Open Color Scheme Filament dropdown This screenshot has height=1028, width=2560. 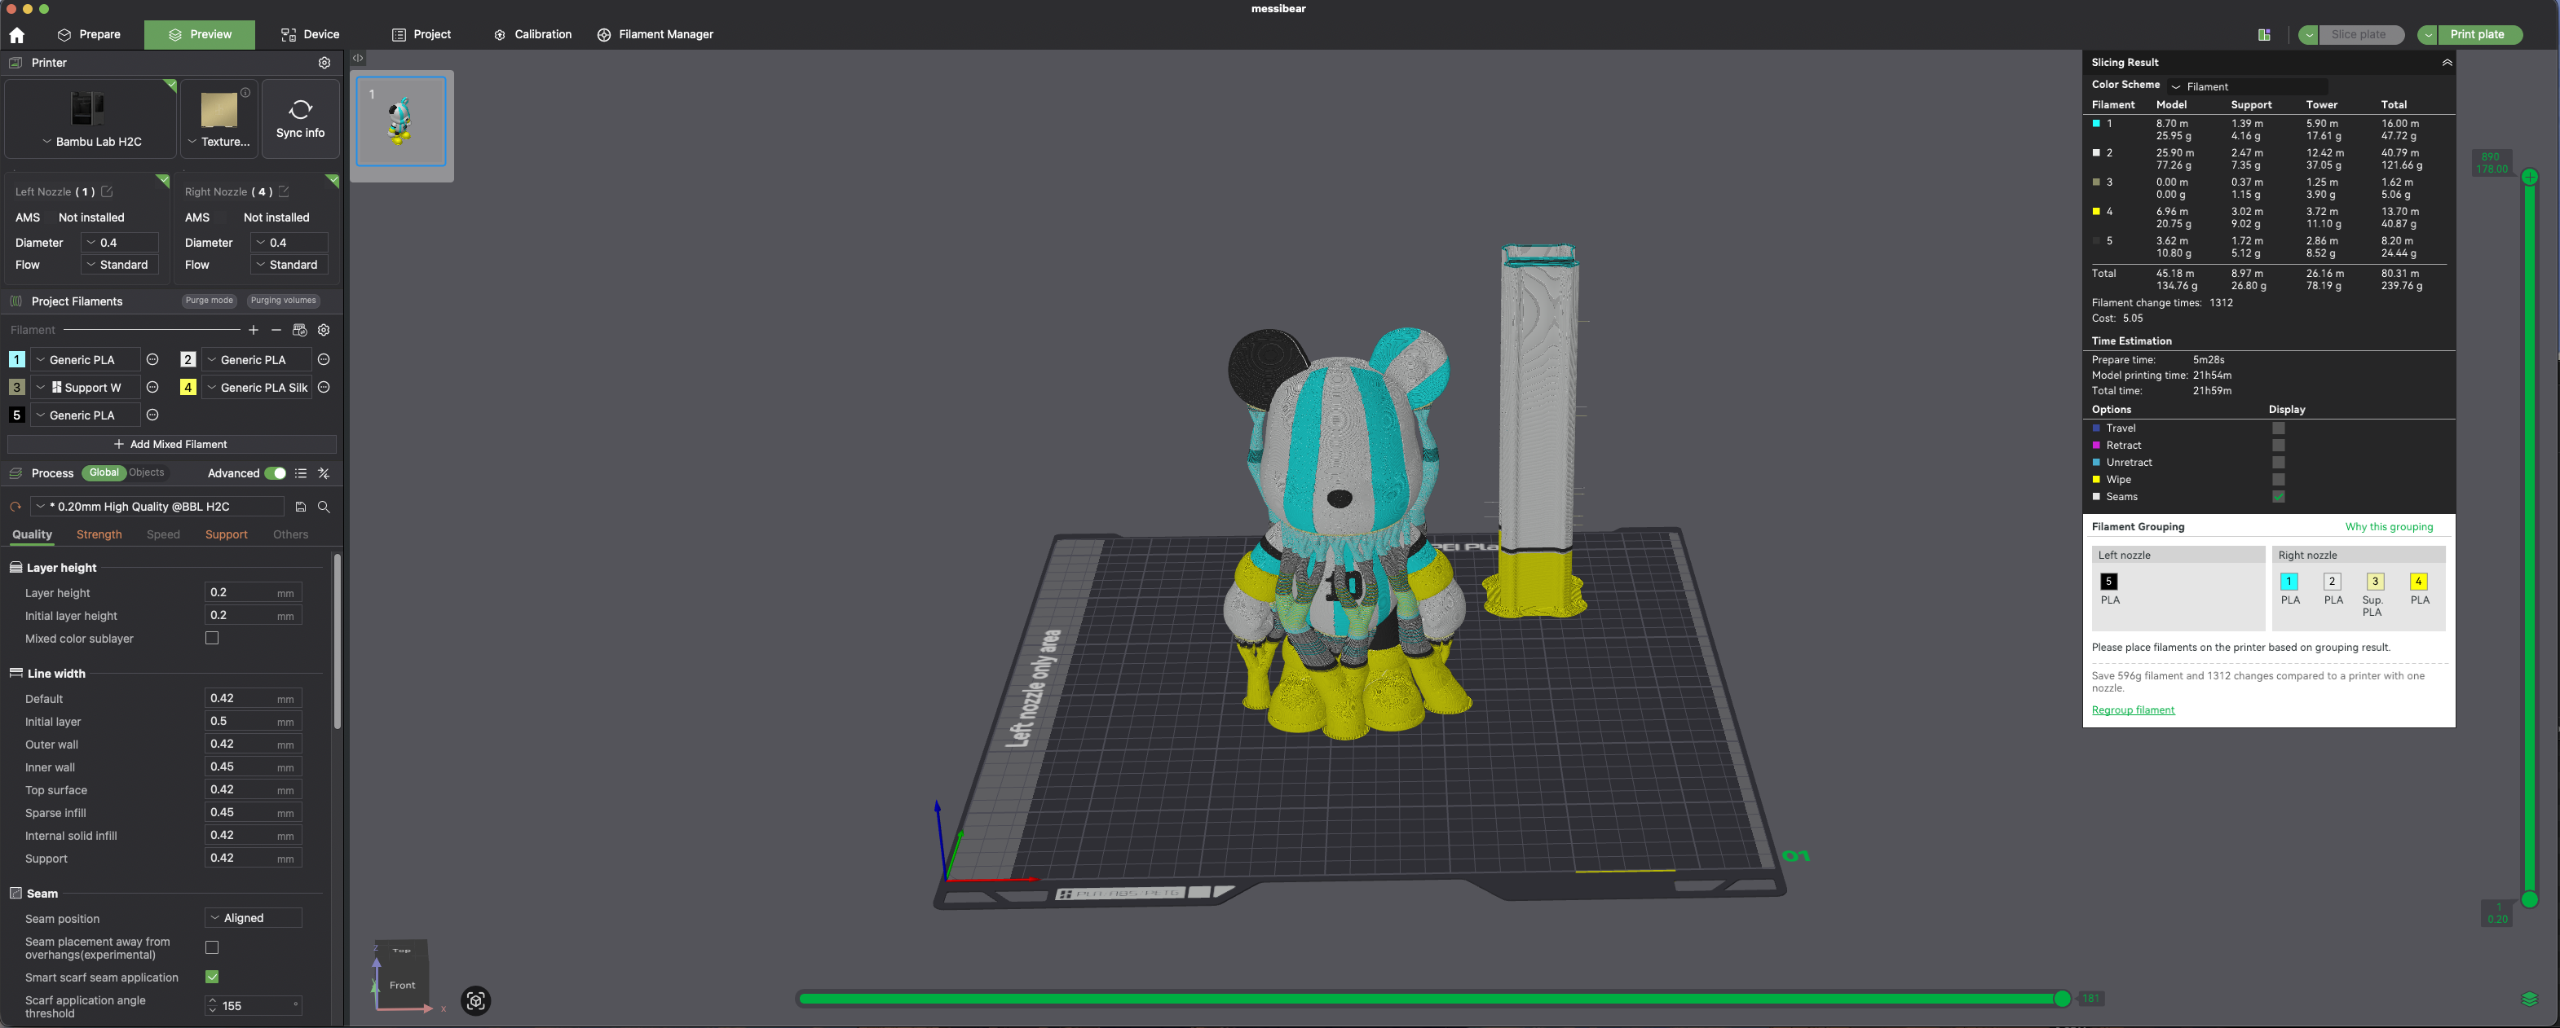tap(2248, 86)
